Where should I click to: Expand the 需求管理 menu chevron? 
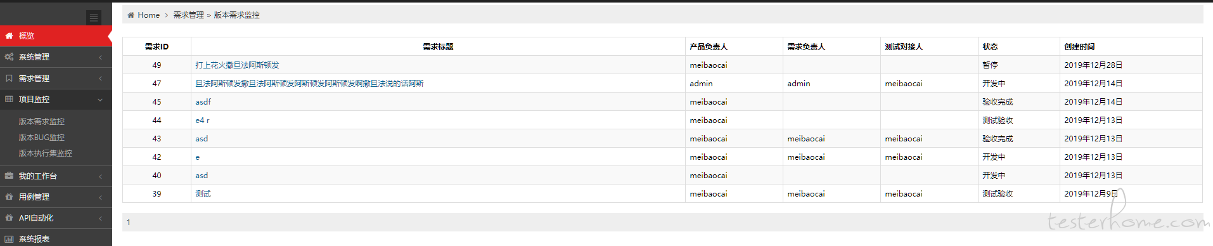click(x=100, y=79)
